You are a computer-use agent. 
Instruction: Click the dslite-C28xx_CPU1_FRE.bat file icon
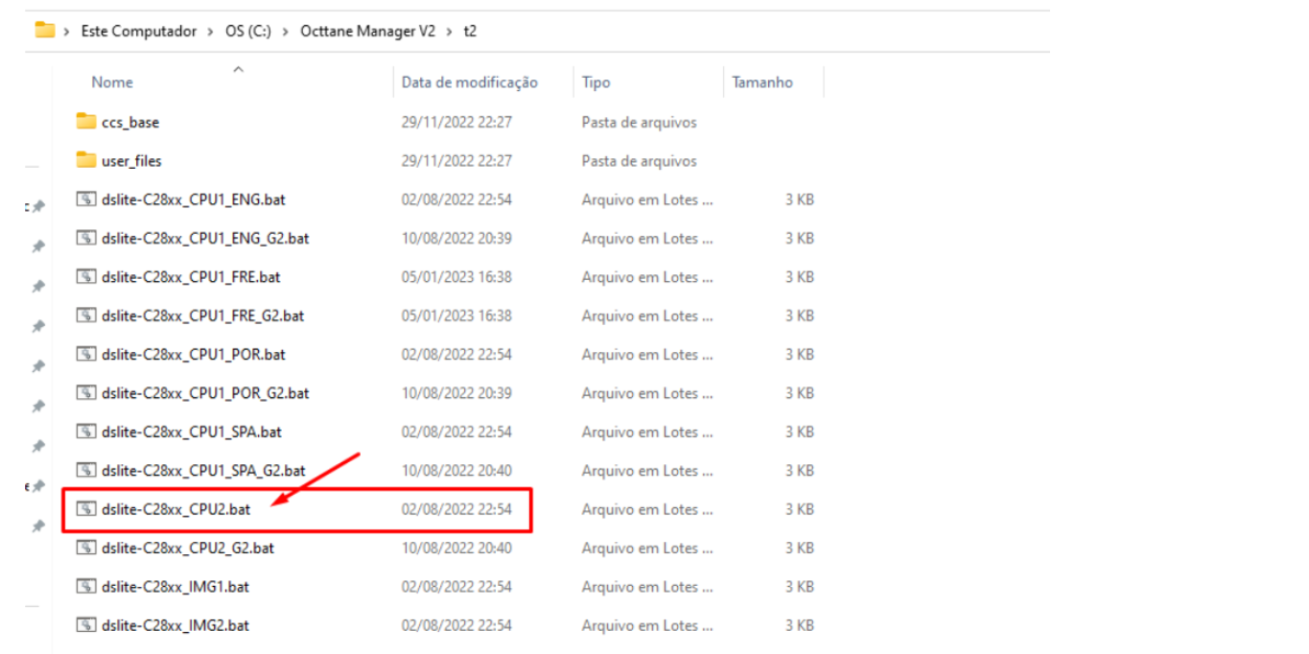click(x=86, y=277)
